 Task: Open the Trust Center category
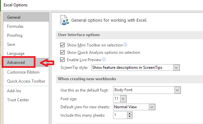click(x=26, y=100)
